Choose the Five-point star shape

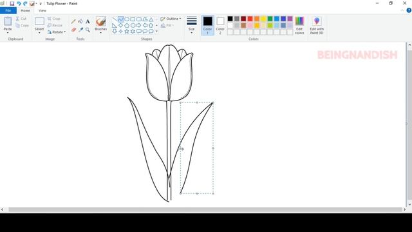tap(127, 32)
